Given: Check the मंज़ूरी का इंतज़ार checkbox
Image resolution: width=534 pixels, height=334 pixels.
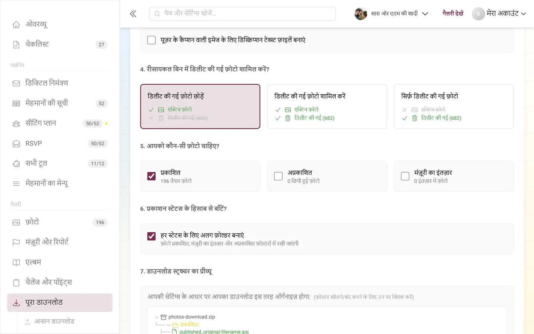Looking at the screenshot, I should click(405, 176).
